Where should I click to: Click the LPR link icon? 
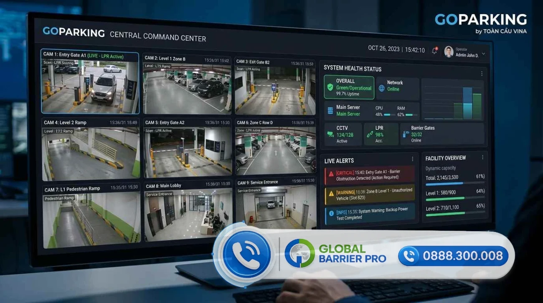click(x=369, y=134)
